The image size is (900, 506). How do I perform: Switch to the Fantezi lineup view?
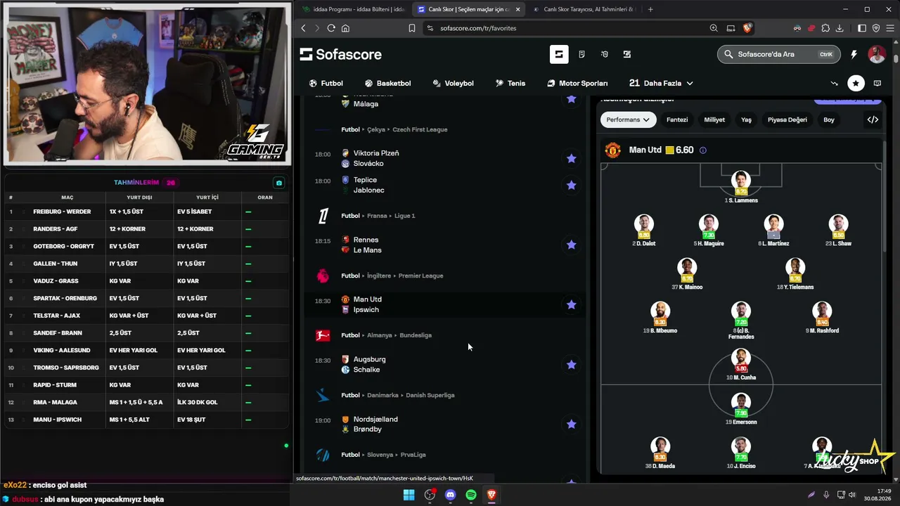click(x=677, y=119)
